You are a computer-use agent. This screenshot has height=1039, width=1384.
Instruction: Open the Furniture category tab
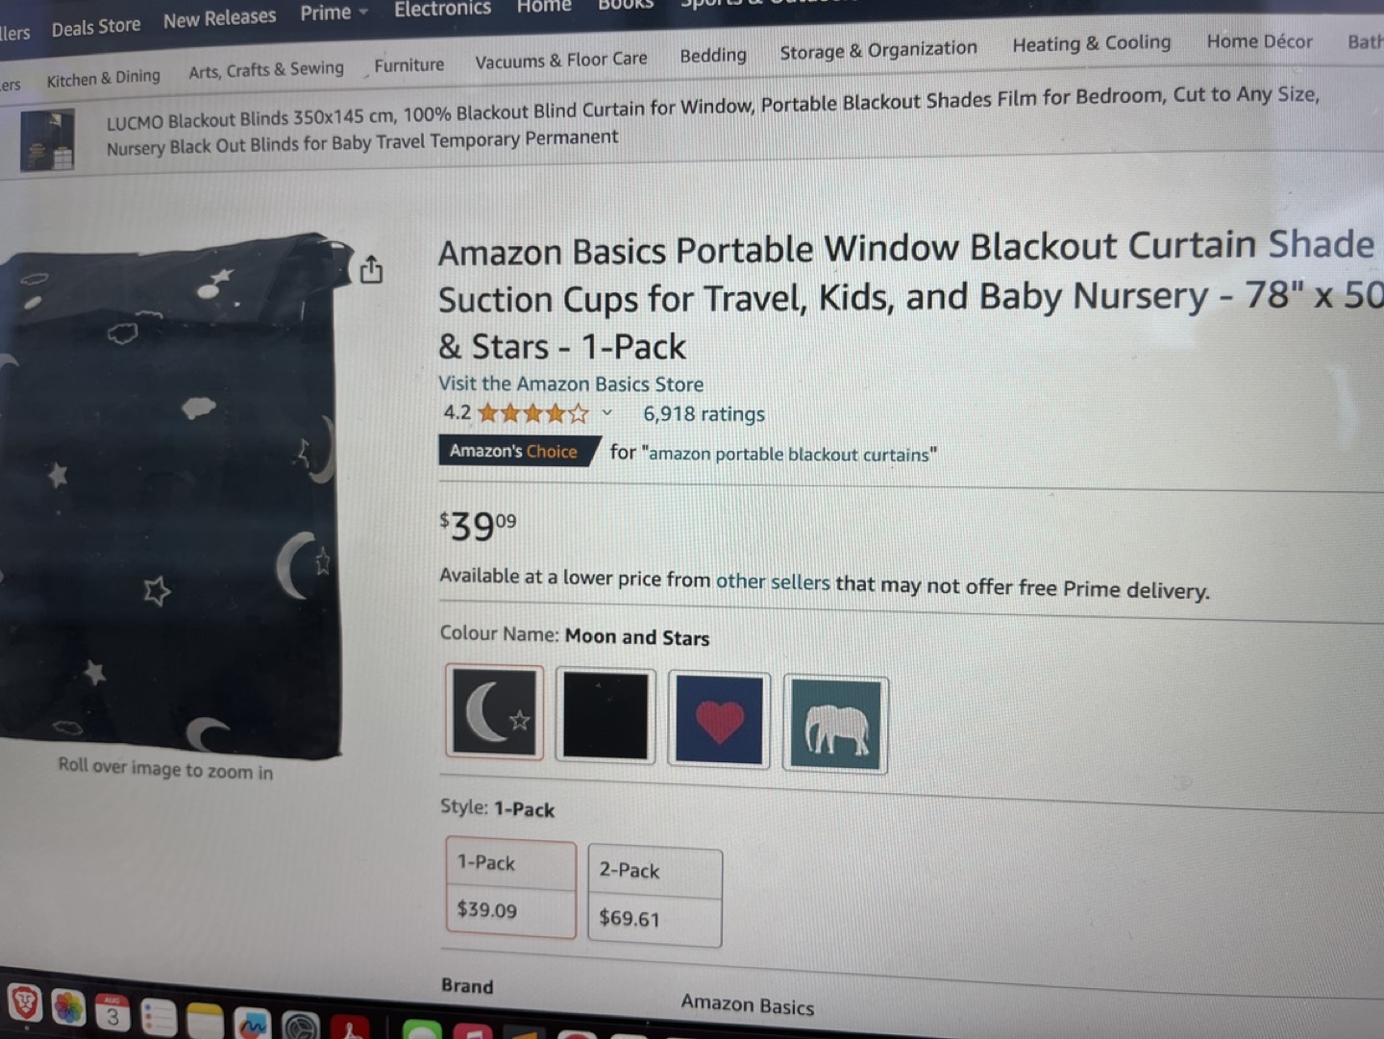coord(409,65)
